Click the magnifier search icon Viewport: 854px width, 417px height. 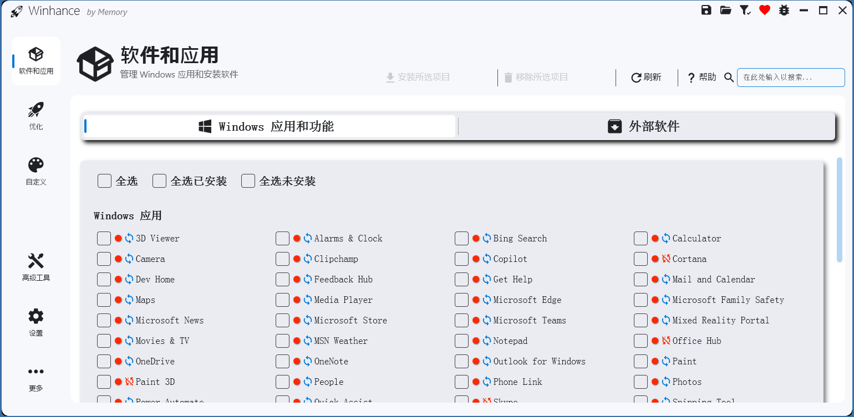(x=729, y=78)
